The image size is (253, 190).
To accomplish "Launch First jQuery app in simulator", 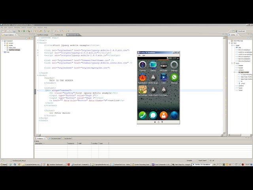I will point(163,90).
